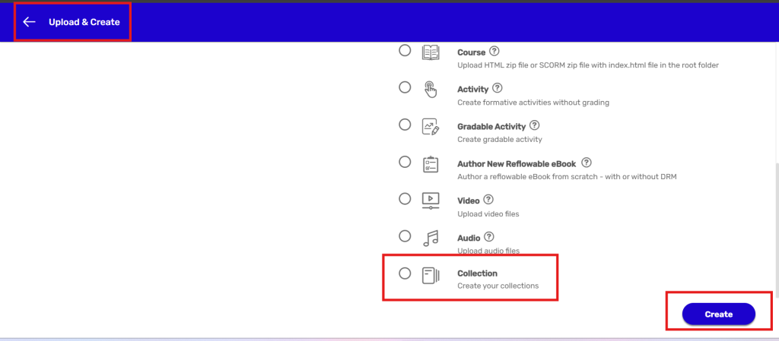The width and height of the screenshot is (779, 341).
Task: Click the help icon beside Video
Action: click(489, 200)
